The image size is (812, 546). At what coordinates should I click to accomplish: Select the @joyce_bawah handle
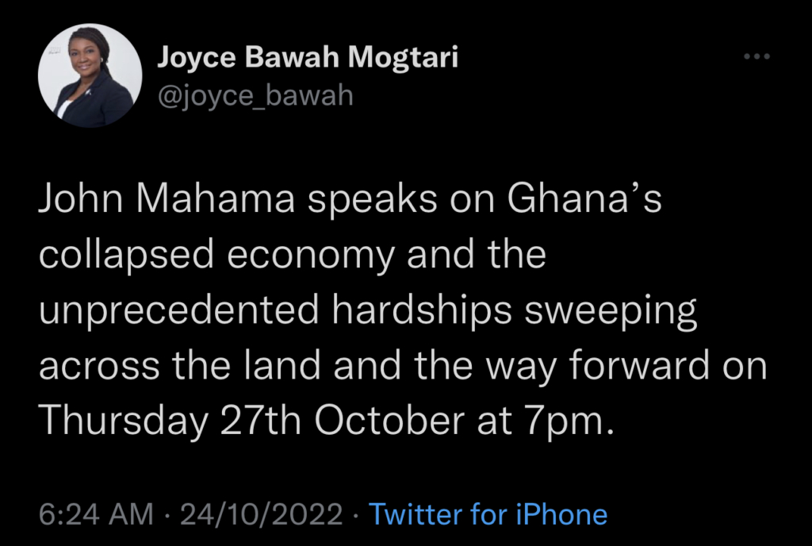255,96
